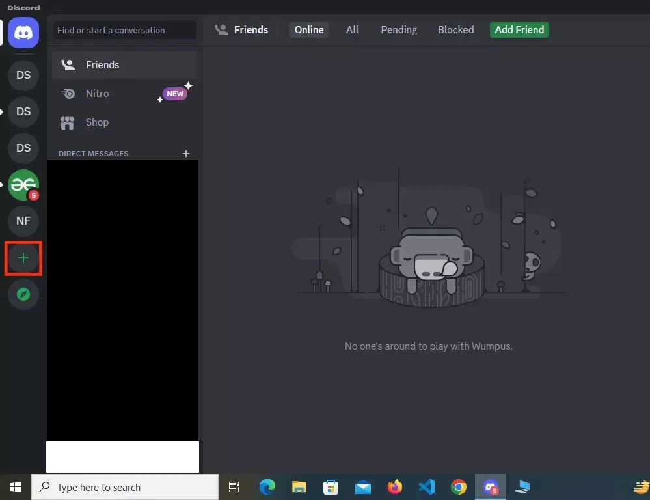Click the NEW badge beside Nitro
The width and height of the screenshot is (650, 500).
coord(175,93)
